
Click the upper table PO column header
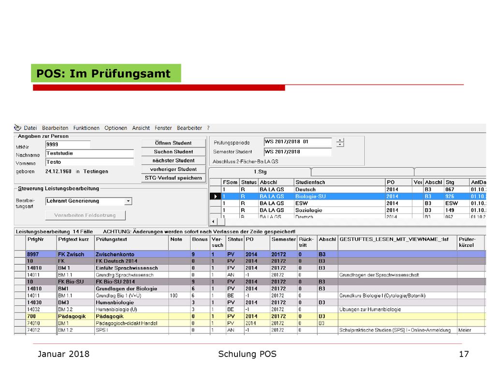pos(398,182)
